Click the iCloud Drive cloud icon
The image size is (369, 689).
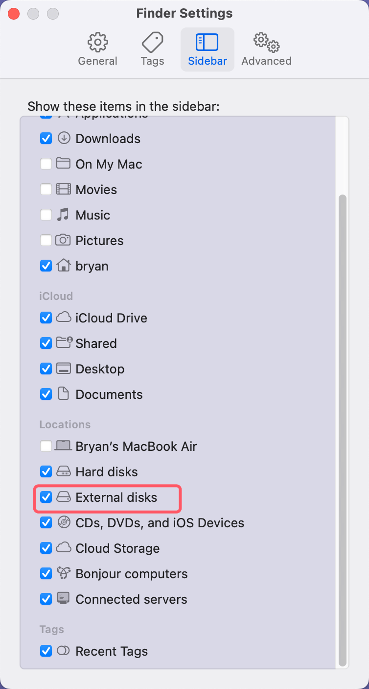pyautogui.click(x=64, y=318)
